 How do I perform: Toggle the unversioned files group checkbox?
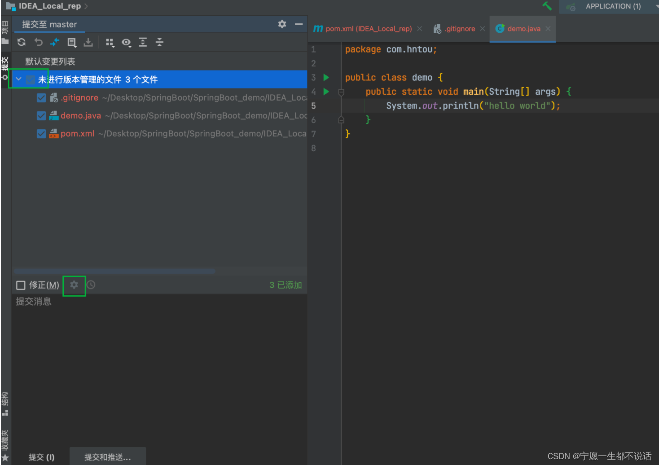coord(31,80)
